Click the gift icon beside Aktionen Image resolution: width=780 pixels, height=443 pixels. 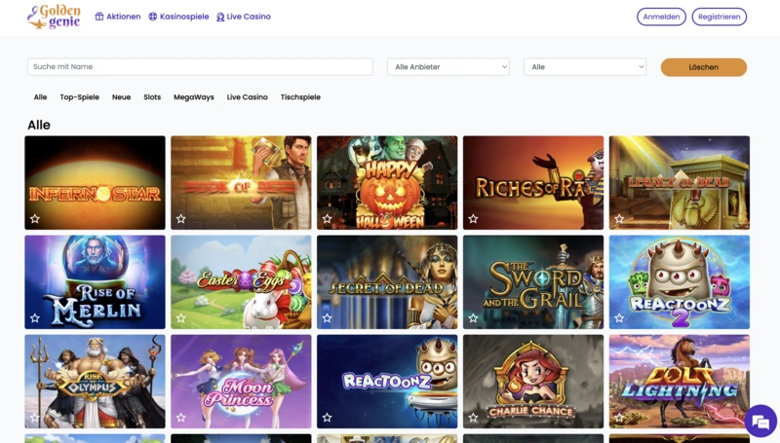pyautogui.click(x=99, y=17)
